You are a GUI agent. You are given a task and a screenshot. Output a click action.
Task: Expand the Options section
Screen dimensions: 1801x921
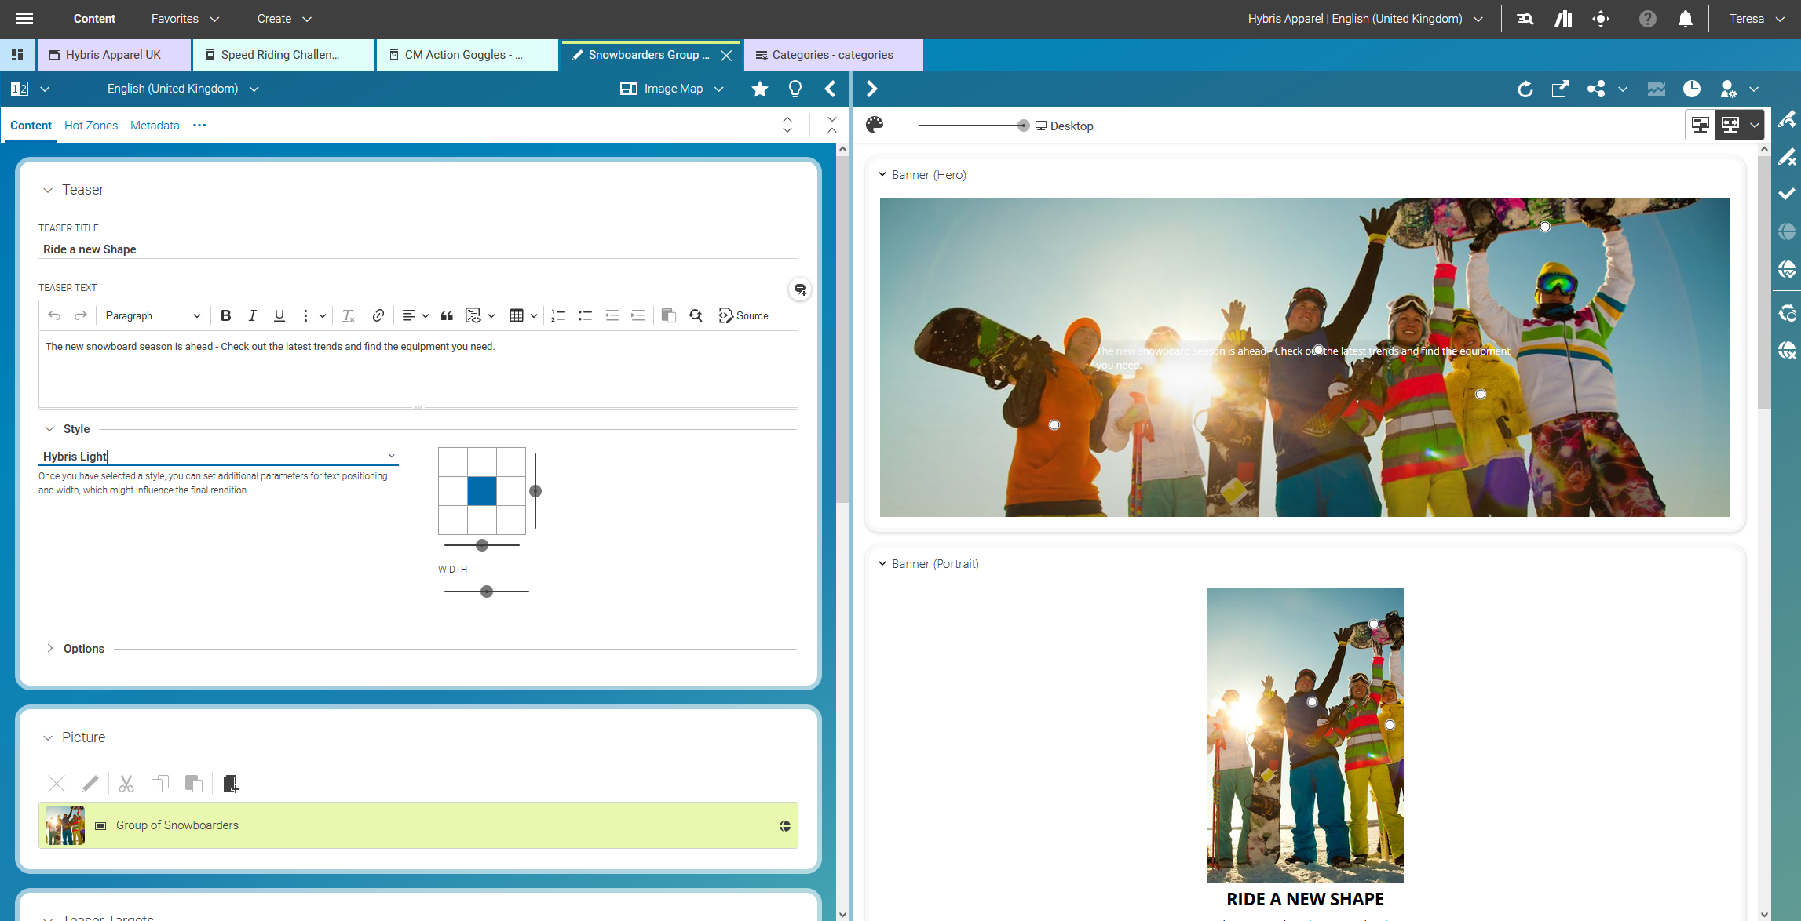(49, 648)
